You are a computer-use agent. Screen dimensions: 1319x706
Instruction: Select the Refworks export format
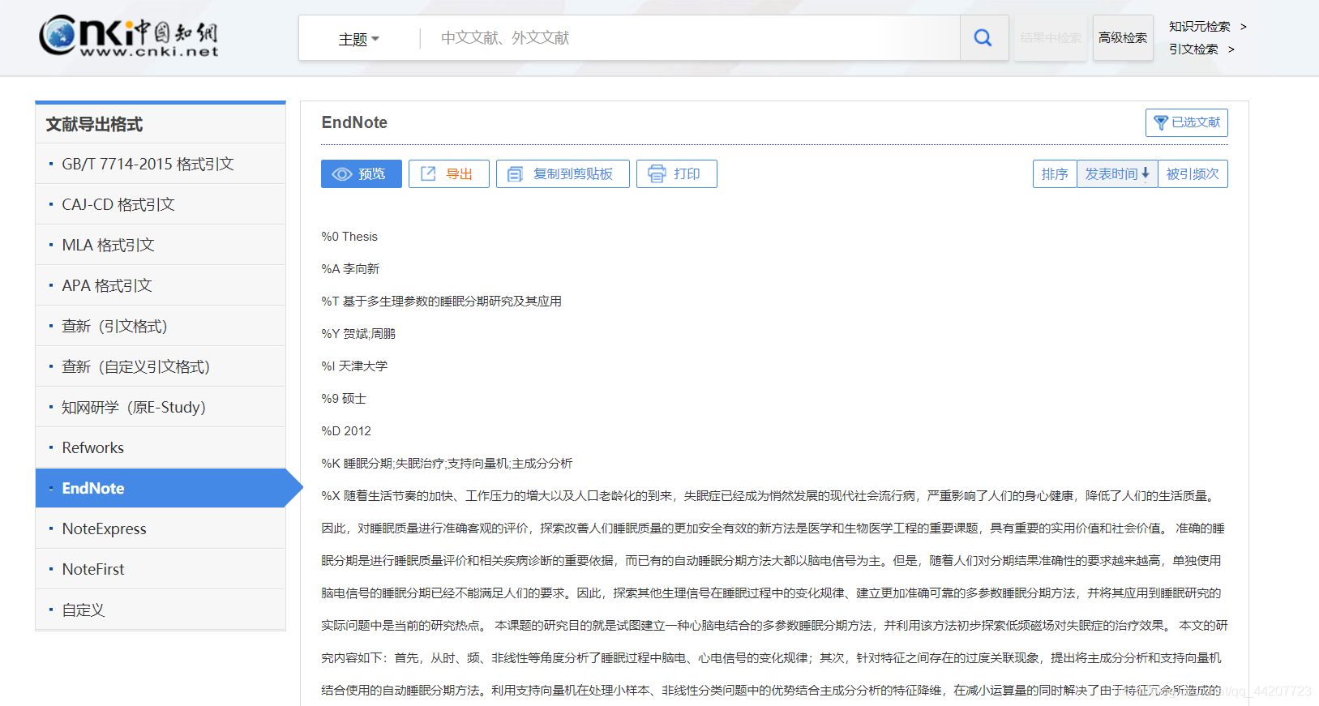161,447
